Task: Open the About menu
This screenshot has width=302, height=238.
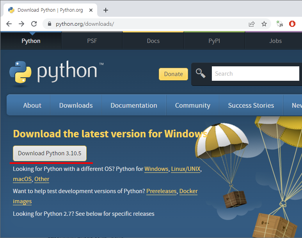Action: pyautogui.click(x=32, y=105)
